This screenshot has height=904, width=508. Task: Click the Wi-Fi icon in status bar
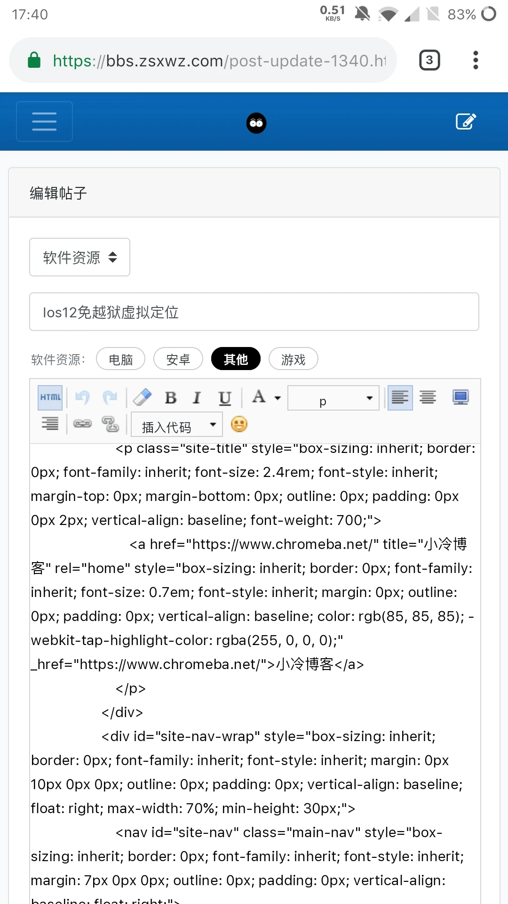coord(388,14)
